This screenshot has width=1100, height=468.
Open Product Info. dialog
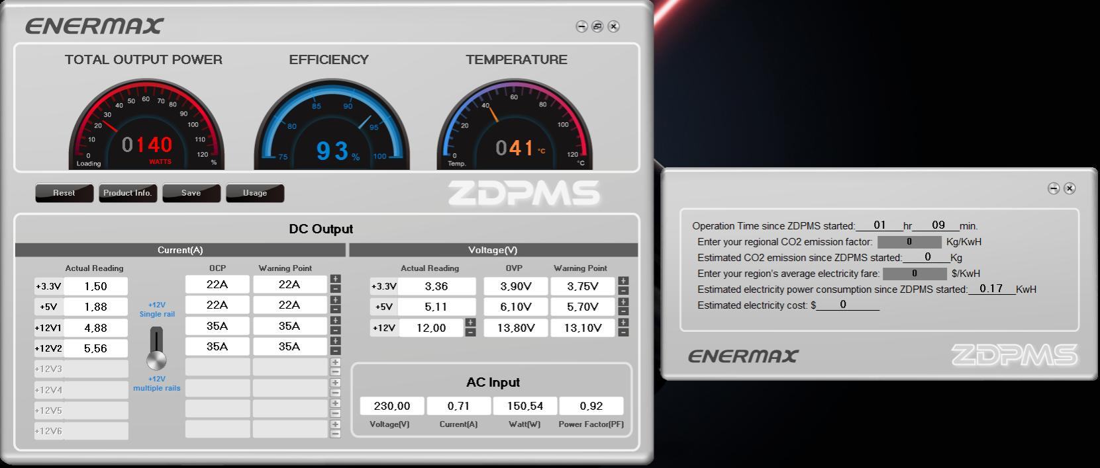[128, 193]
